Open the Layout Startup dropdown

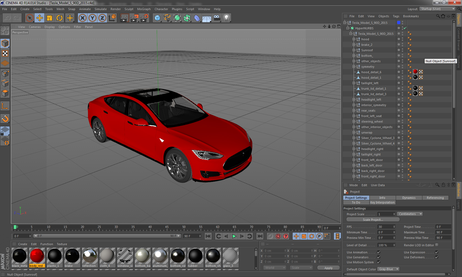click(438, 9)
